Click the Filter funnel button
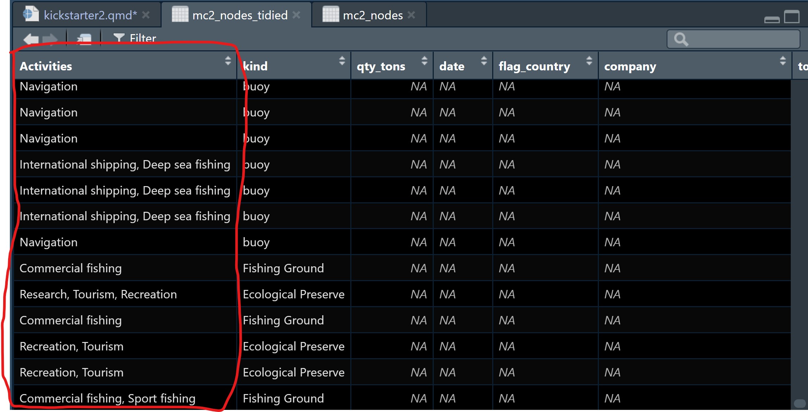Screen dimensions: 808x412 [x=134, y=38]
